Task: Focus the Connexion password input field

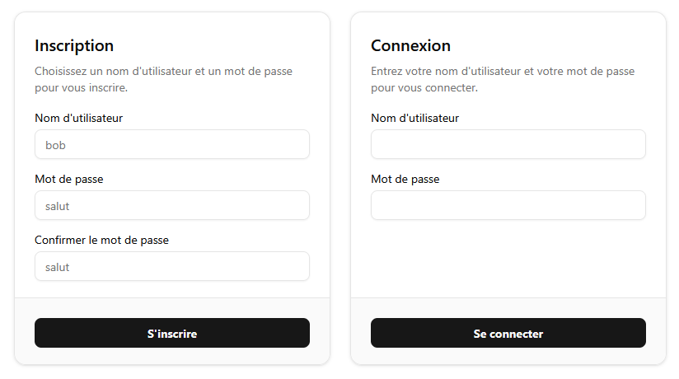Action: click(508, 205)
